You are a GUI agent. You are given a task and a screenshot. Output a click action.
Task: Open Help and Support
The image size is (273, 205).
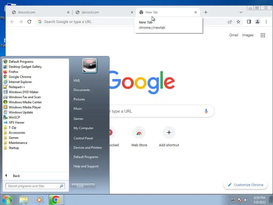pyautogui.click(x=90, y=166)
